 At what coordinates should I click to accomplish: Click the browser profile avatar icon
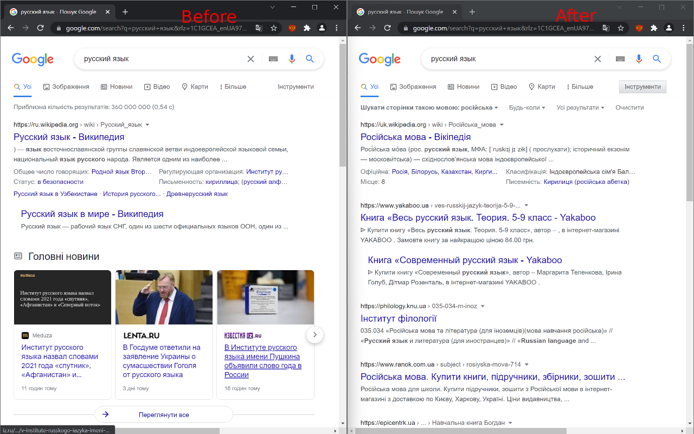pos(322,28)
